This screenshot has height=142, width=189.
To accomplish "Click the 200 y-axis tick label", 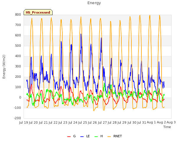I will 18,77.
